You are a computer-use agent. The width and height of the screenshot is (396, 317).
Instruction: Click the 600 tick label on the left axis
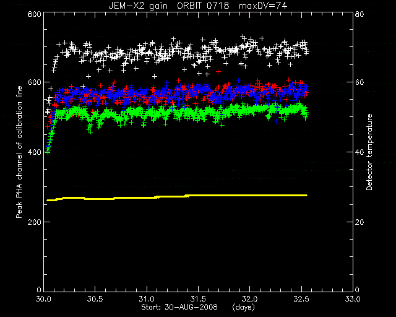(x=34, y=82)
